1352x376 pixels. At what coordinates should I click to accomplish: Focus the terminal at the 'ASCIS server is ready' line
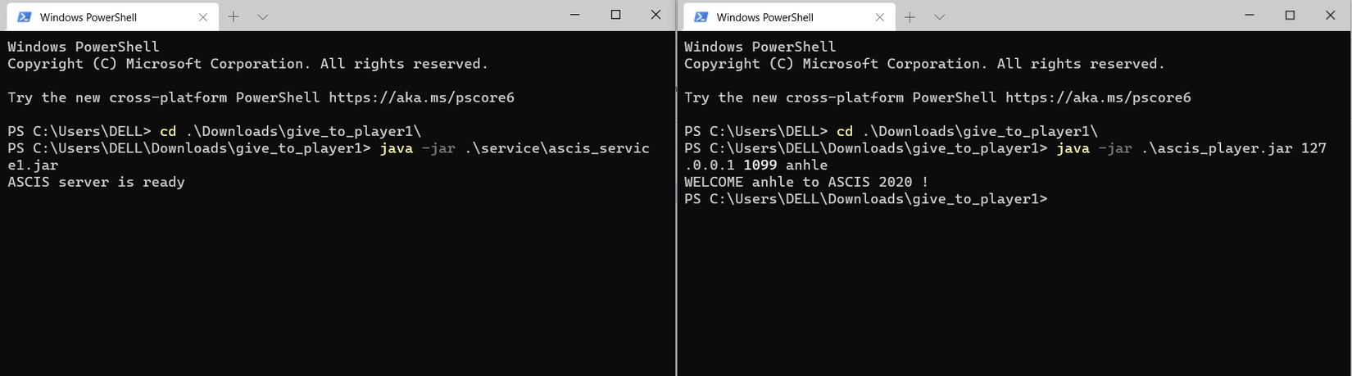(x=96, y=182)
